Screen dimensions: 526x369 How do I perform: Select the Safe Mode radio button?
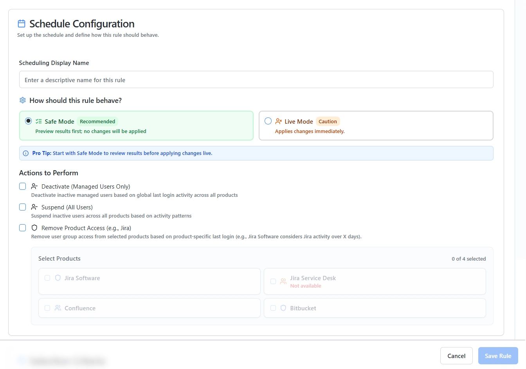click(x=28, y=121)
